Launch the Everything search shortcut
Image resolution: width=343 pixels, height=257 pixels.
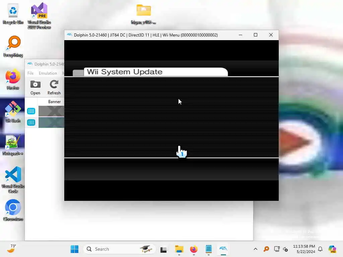13,46
